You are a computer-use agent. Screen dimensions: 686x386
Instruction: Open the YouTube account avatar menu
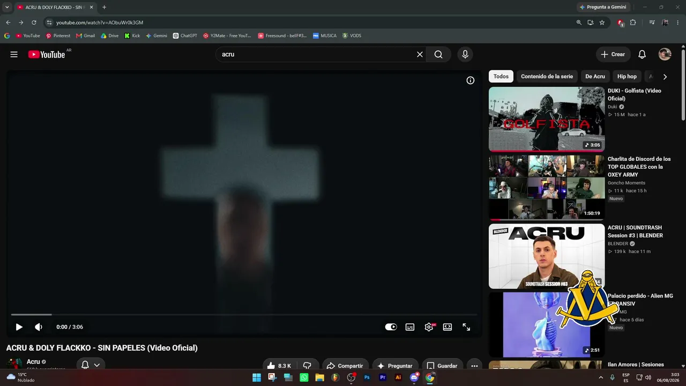coord(665,54)
